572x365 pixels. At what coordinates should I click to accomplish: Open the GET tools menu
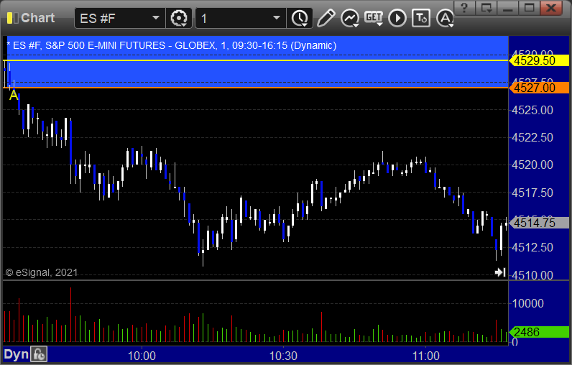click(x=374, y=18)
